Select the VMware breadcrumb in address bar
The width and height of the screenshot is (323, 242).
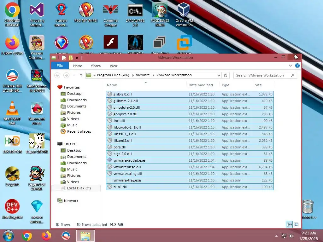(143, 75)
